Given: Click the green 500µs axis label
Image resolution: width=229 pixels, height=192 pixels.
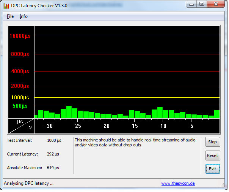Looking at the screenshot, I should pos(20,106).
